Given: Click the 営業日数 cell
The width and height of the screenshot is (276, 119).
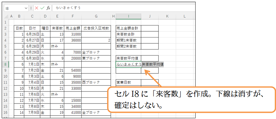Looking at the screenshot, I should click(x=128, y=82).
